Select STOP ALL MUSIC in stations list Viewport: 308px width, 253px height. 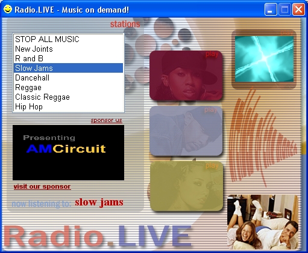point(68,39)
